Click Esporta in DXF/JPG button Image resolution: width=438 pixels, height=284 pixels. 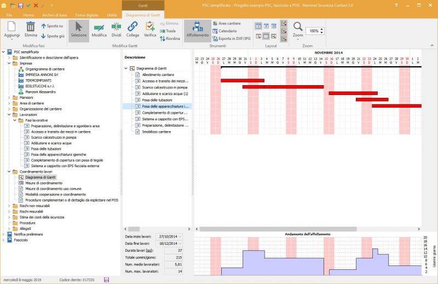[230, 38]
